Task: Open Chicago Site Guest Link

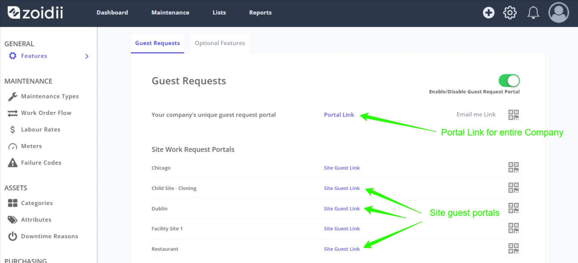Action: click(342, 168)
